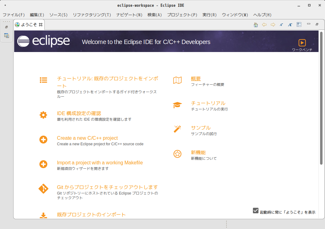Click the サンプルの試行 description text
Image resolution: width=325 pixels, height=229 pixels.
204,134
